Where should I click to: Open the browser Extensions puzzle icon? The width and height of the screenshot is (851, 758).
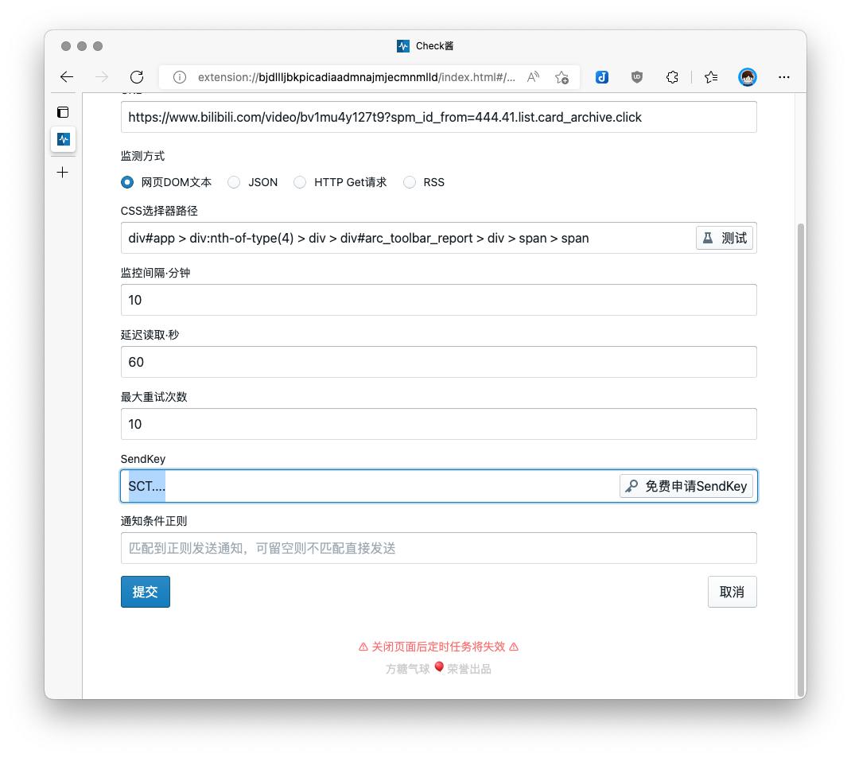[x=672, y=77]
